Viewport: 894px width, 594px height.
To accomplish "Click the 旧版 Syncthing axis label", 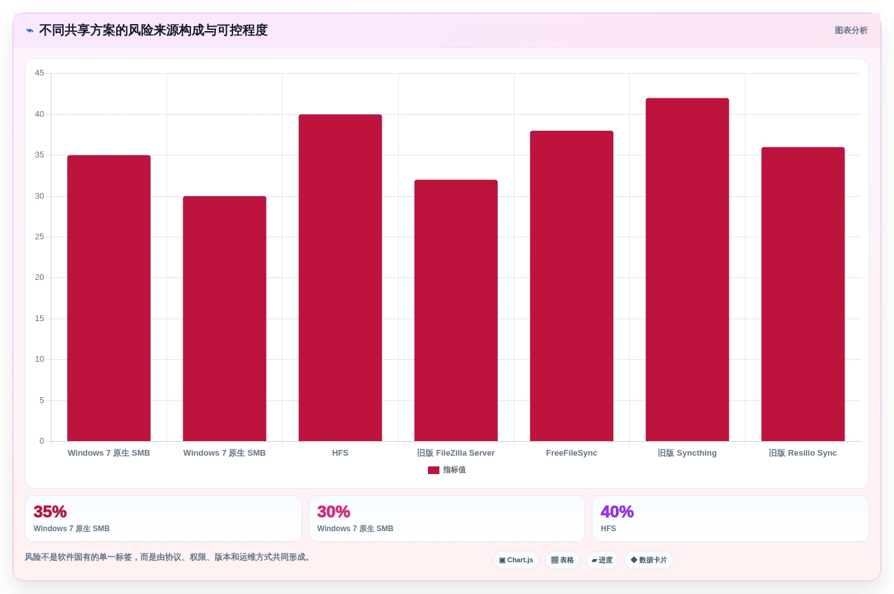I will click(687, 453).
